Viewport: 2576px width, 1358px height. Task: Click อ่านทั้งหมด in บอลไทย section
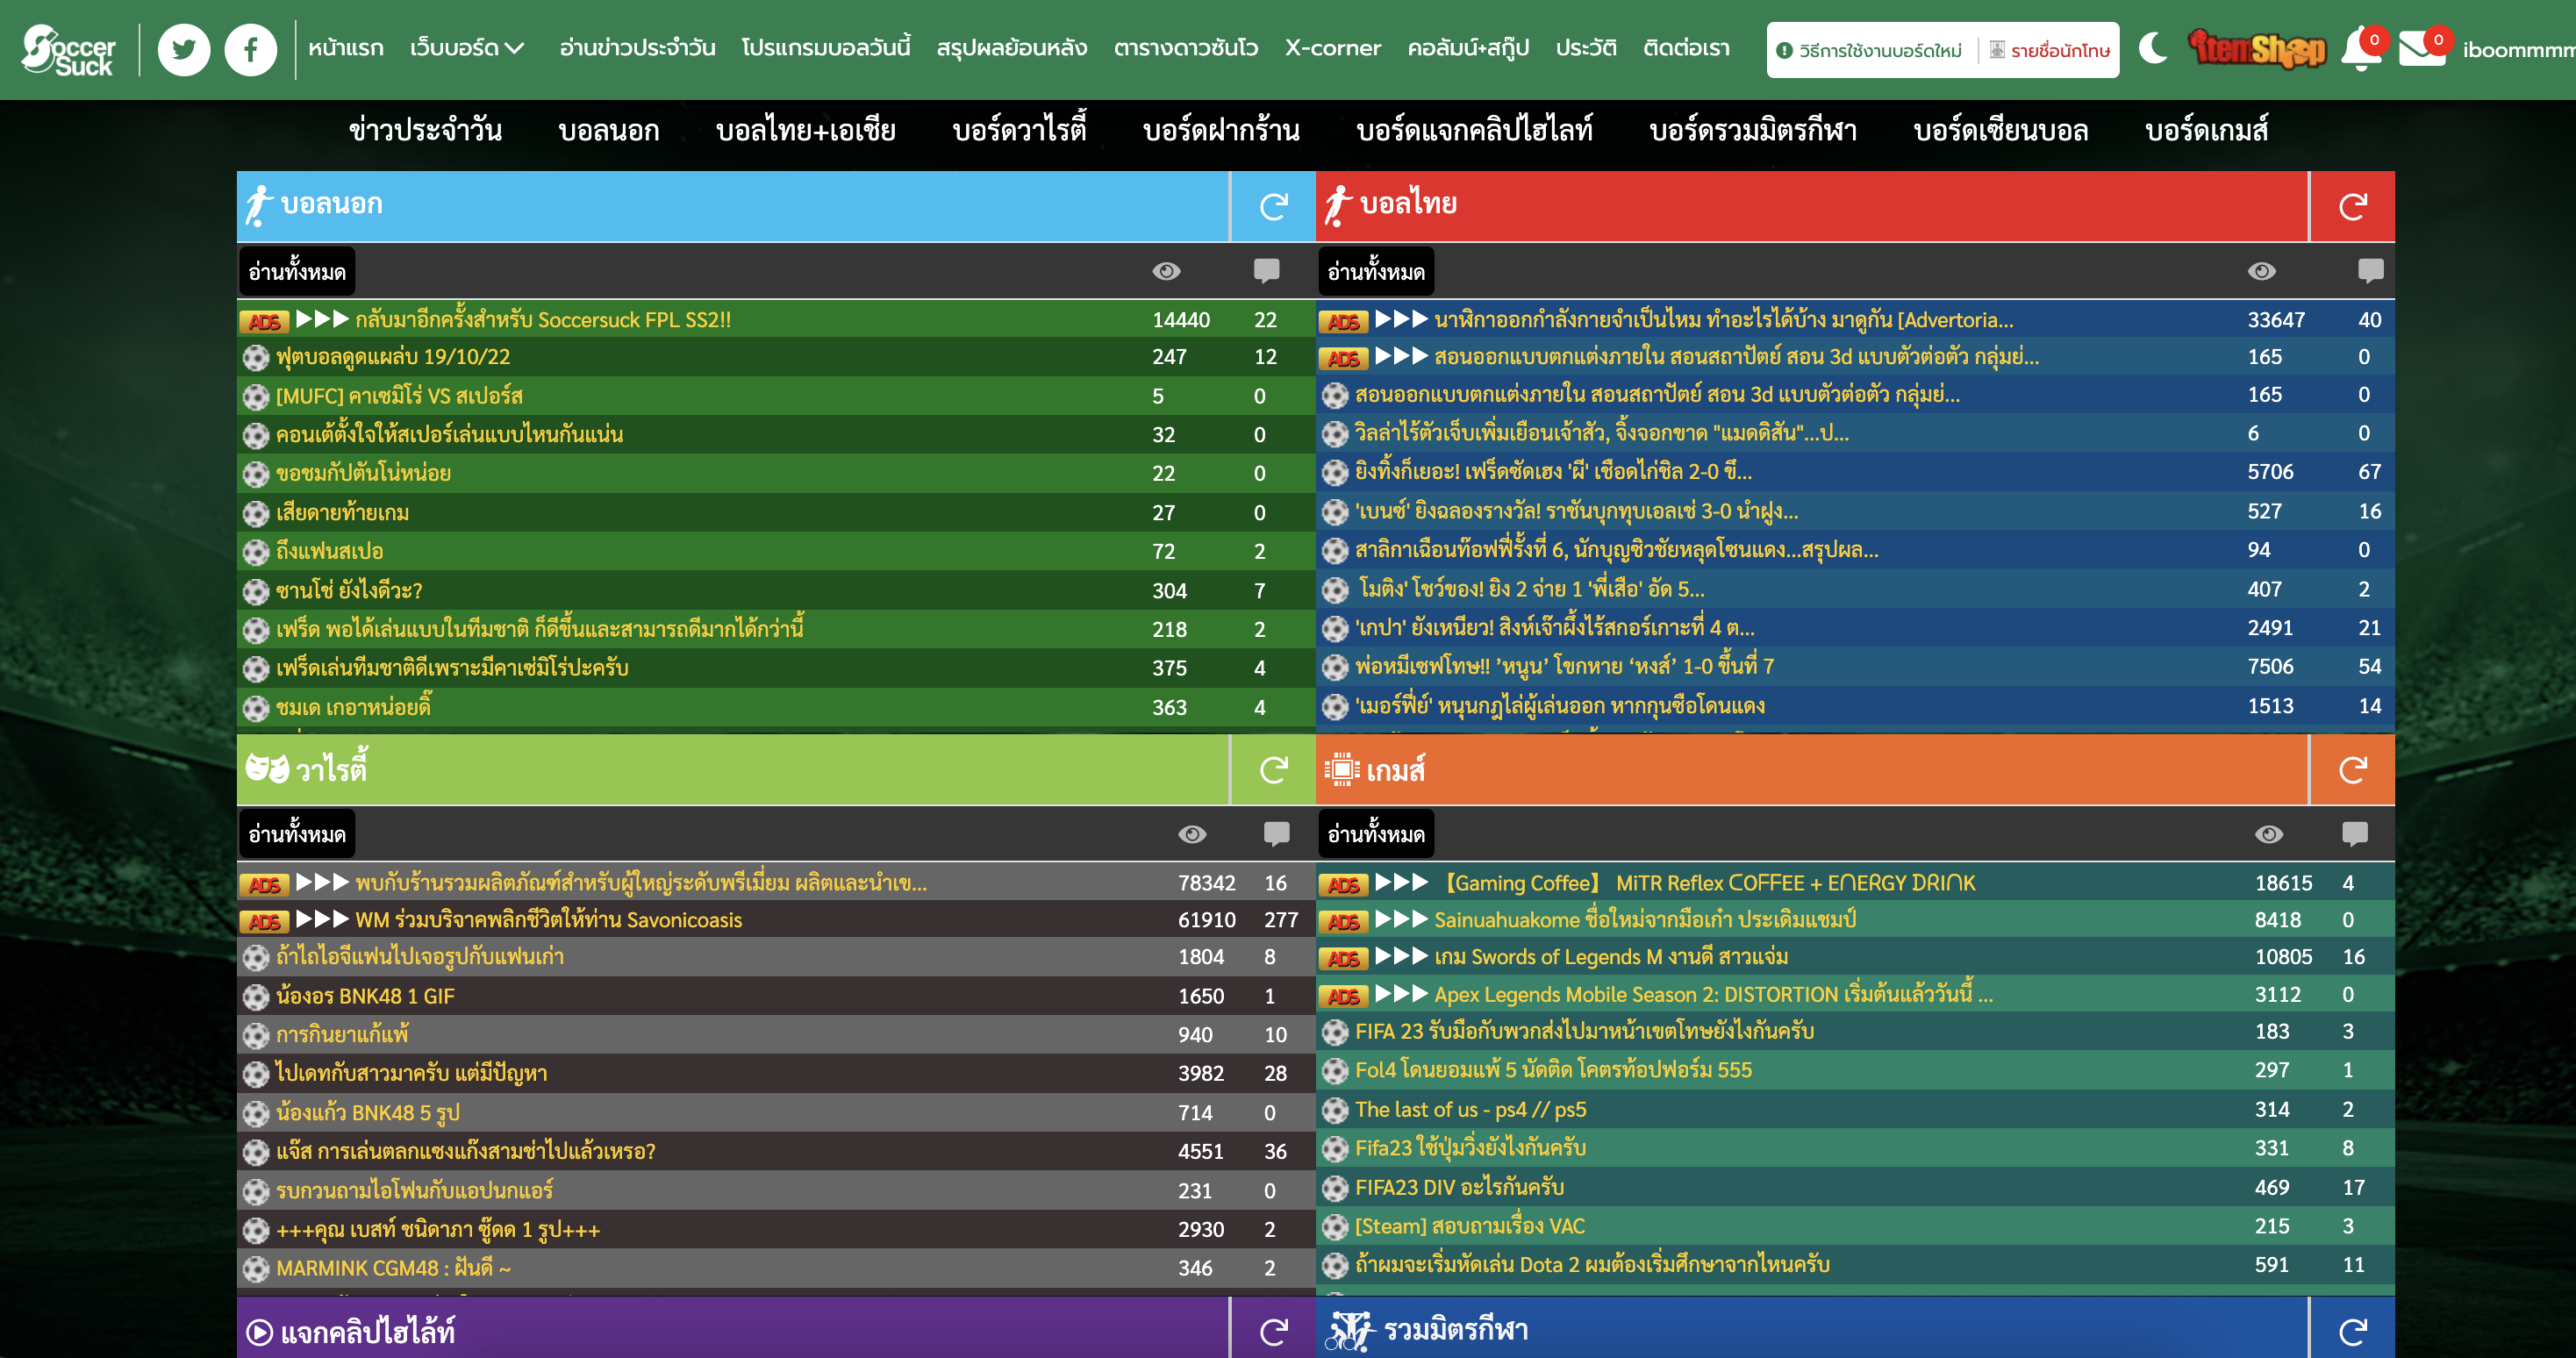pyautogui.click(x=1376, y=271)
